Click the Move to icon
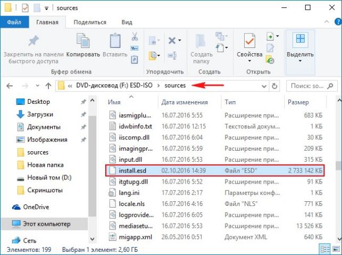Viewport: 342px width, 255px height. tap(153, 40)
